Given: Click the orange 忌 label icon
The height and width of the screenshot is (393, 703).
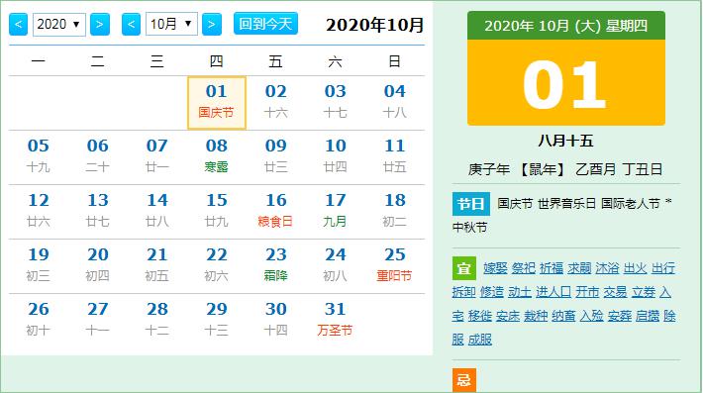Looking at the screenshot, I should click(x=464, y=379).
